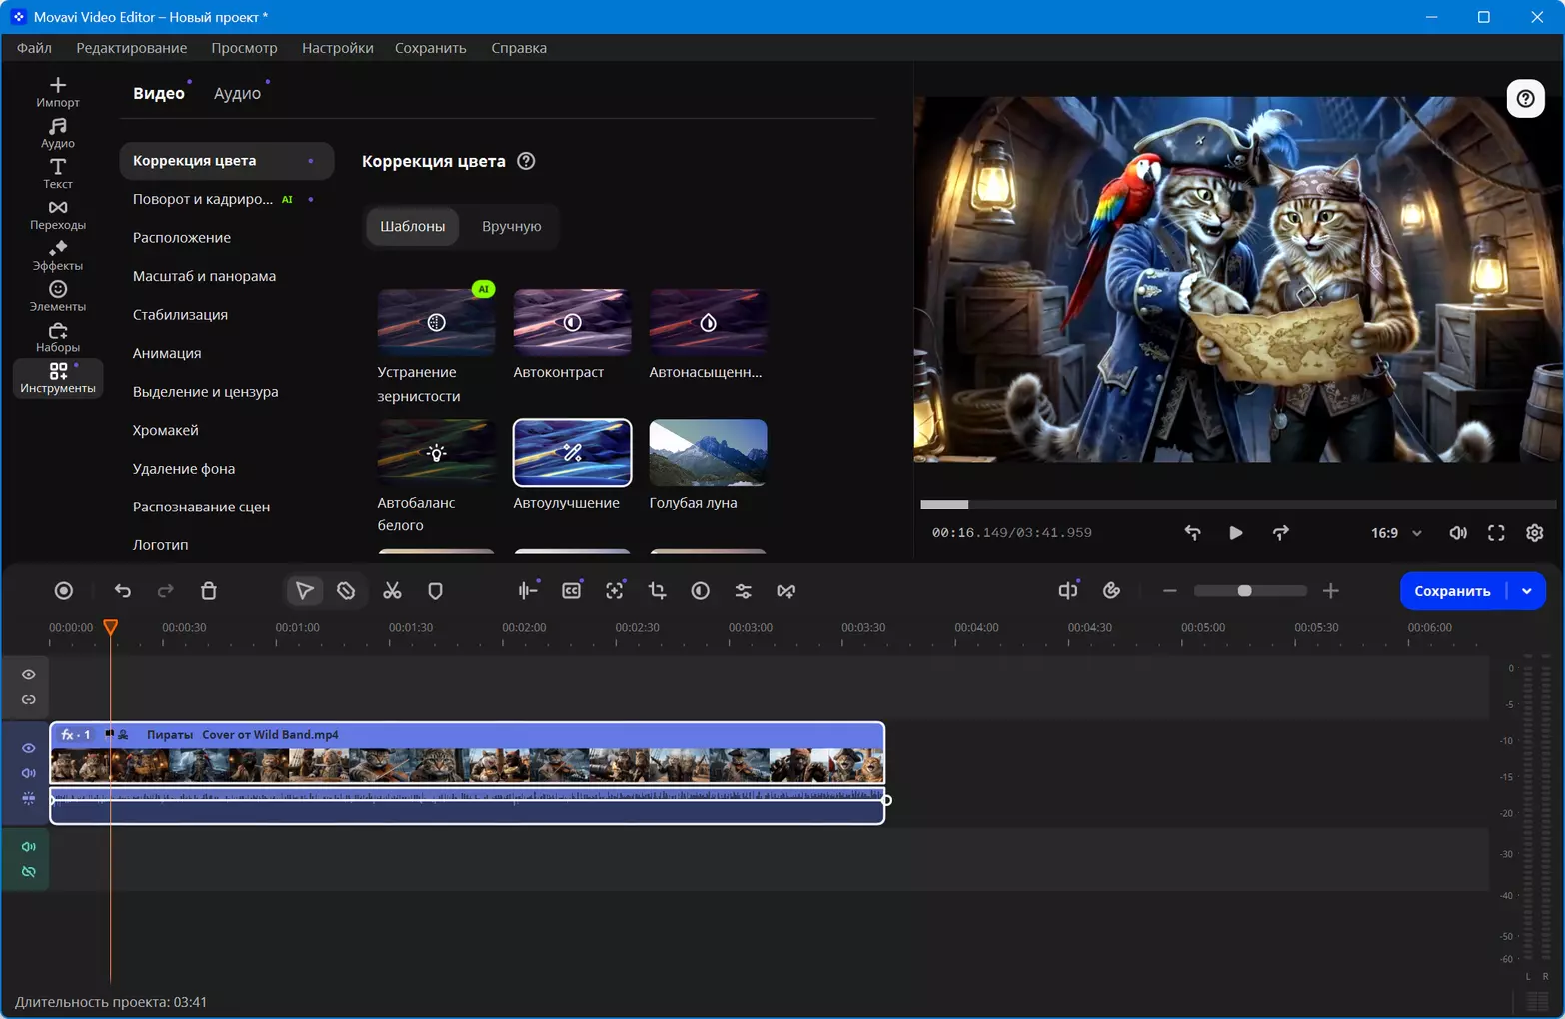Delete the selected clip with trash icon
The width and height of the screenshot is (1565, 1019).
click(209, 591)
